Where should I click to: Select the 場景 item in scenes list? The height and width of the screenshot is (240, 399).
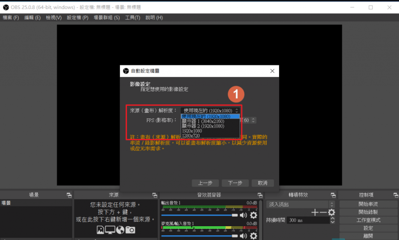pyautogui.click(x=36, y=203)
